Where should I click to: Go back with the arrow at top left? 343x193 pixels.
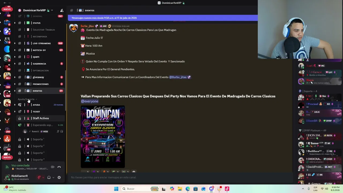tap(5, 3)
